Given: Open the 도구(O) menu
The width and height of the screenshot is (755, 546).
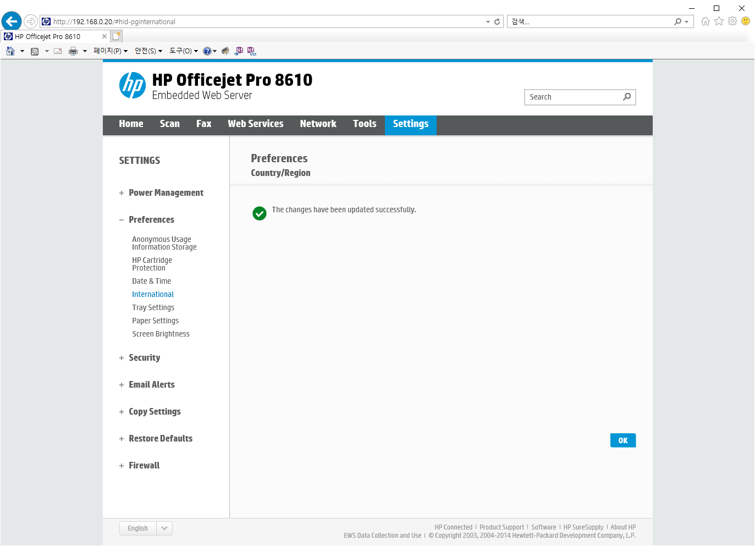Looking at the screenshot, I should [x=184, y=51].
